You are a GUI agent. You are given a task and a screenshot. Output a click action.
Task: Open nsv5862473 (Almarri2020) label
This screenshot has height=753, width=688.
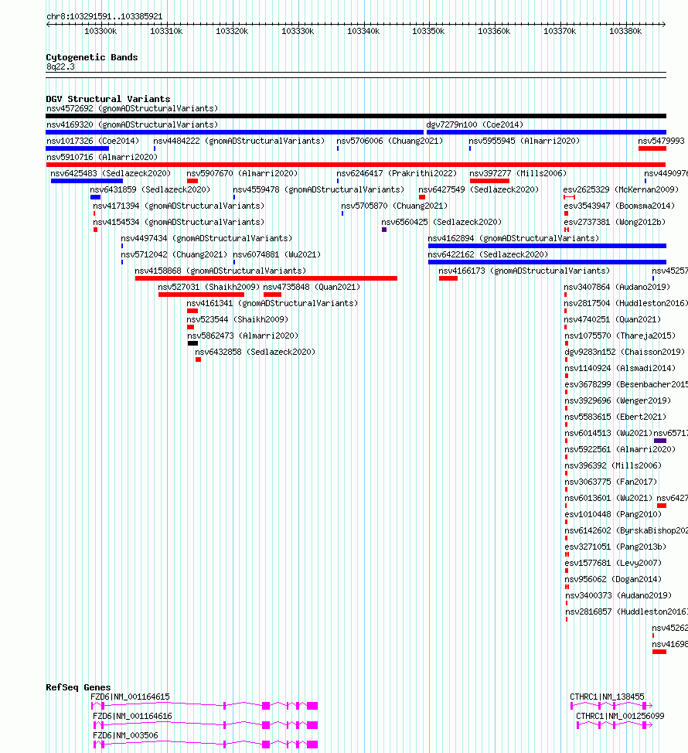pyautogui.click(x=243, y=337)
